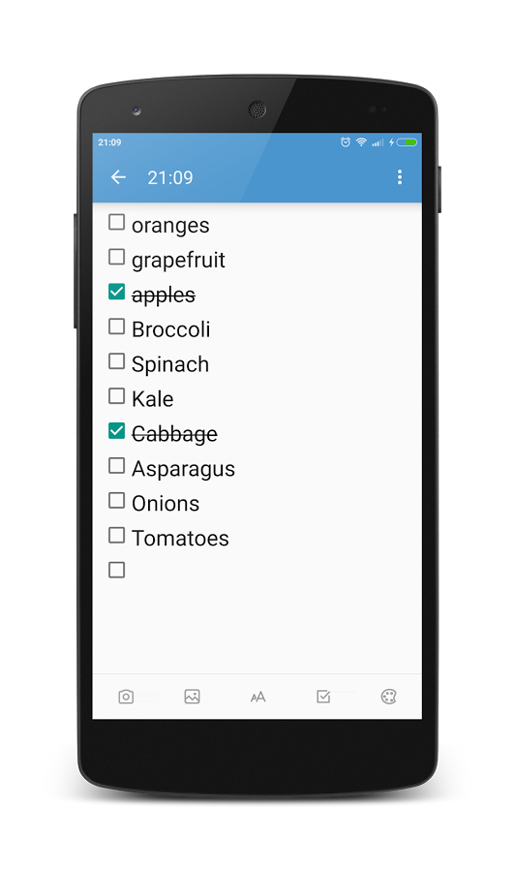Mark Kale as done

117,396
